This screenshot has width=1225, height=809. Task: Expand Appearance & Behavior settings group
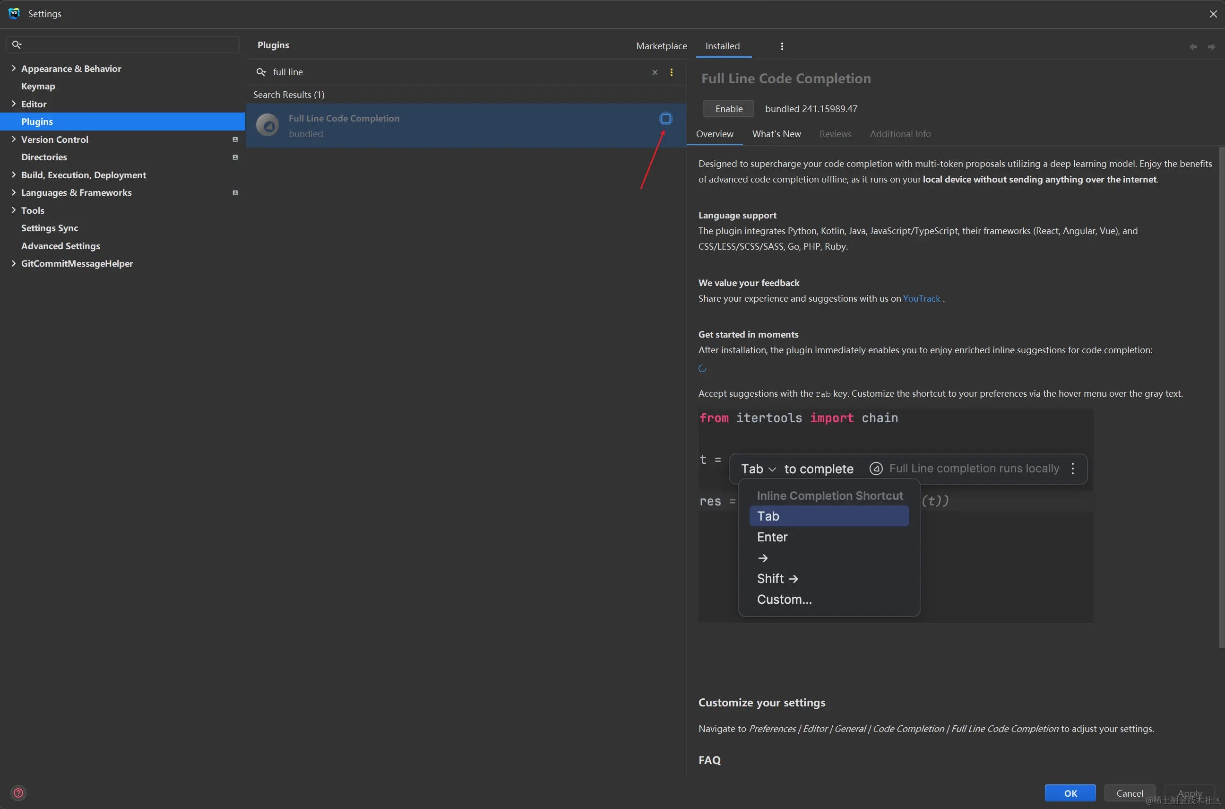(13, 68)
